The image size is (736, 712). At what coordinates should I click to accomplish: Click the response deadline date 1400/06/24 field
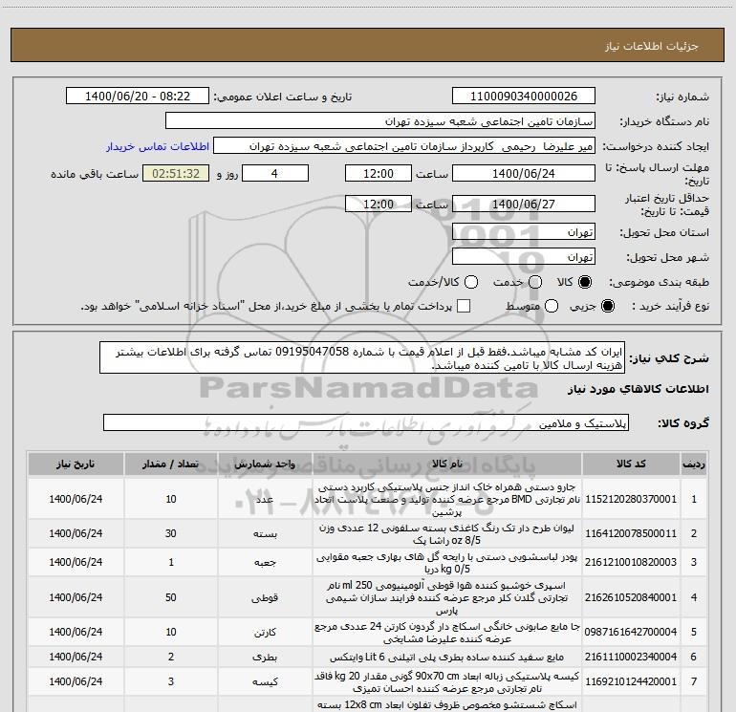click(524, 174)
